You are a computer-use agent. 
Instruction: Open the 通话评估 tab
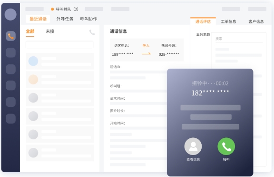click(x=203, y=21)
